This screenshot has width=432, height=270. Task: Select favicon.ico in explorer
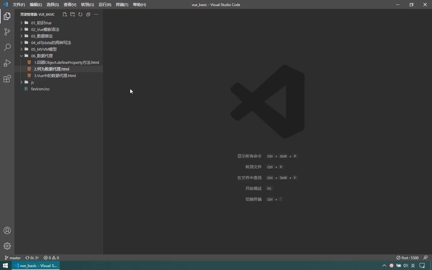(58, 89)
